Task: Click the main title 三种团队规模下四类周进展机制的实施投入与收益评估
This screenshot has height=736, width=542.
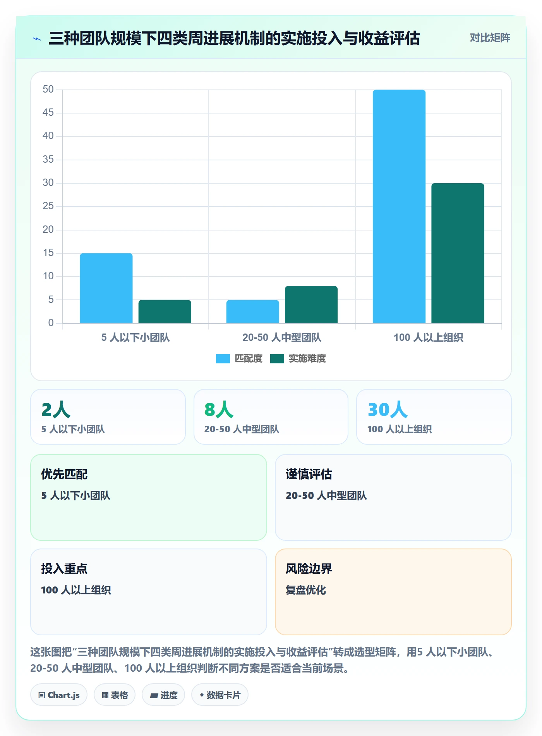Action: click(x=234, y=38)
